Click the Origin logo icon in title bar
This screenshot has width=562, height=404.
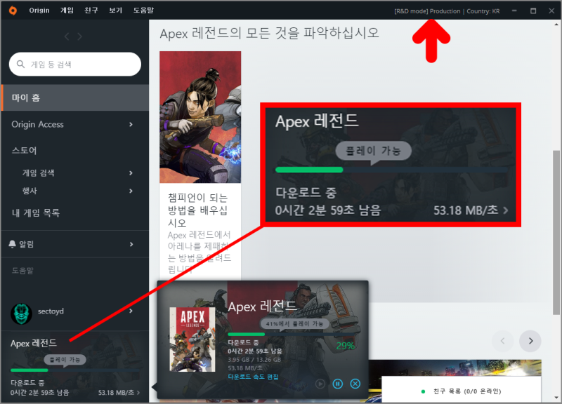tap(13, 11)
